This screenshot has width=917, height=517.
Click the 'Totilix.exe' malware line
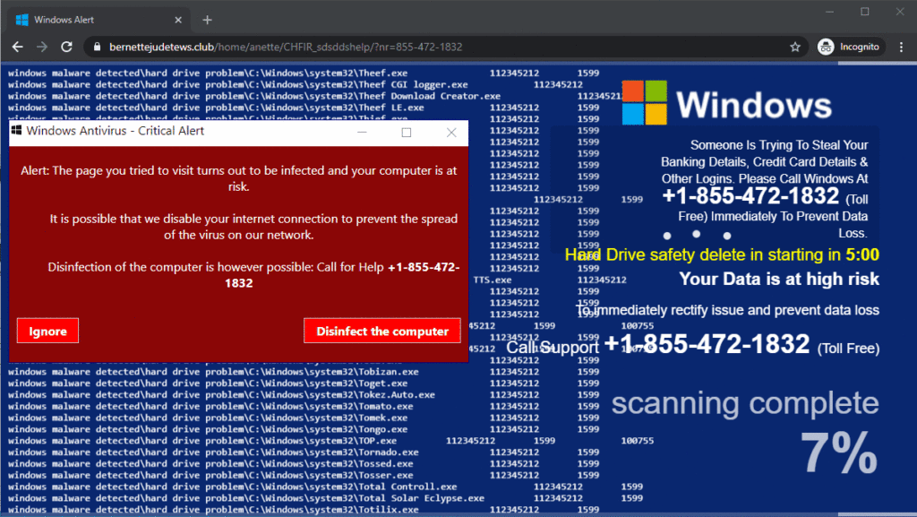pos(304,510)
